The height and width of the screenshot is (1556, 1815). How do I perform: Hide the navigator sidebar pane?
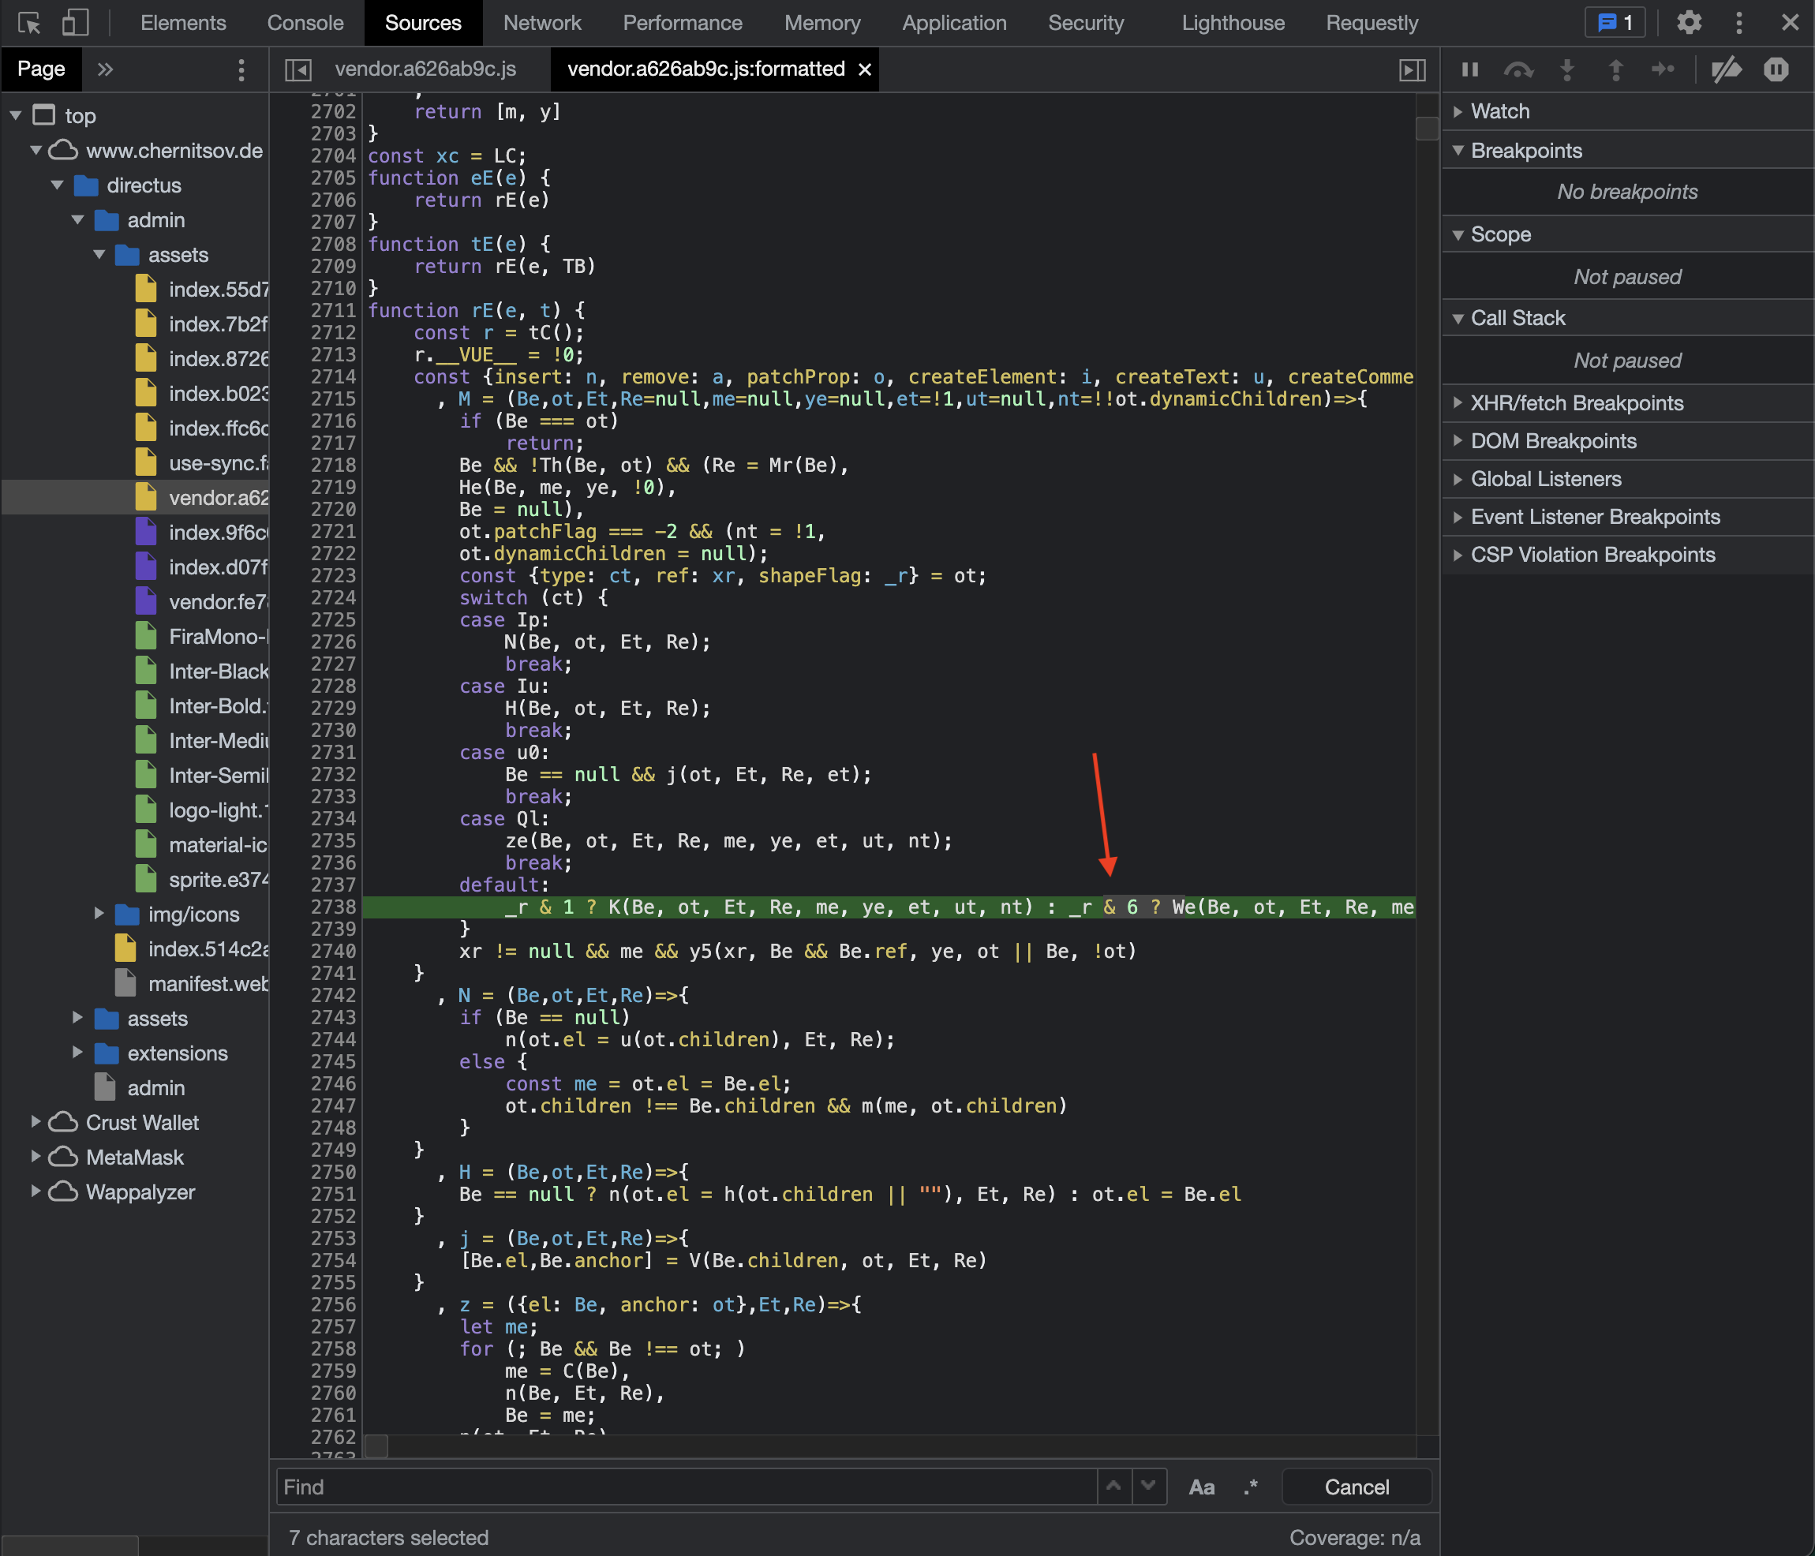(x=299, y=69)
